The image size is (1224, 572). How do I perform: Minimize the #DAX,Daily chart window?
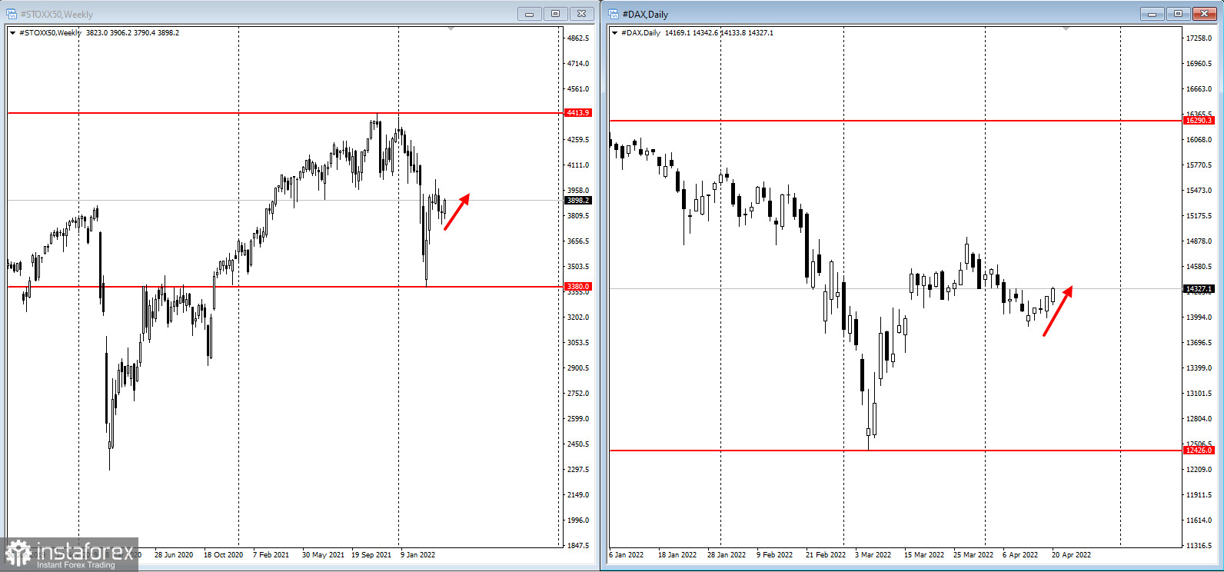[1152, 14]
